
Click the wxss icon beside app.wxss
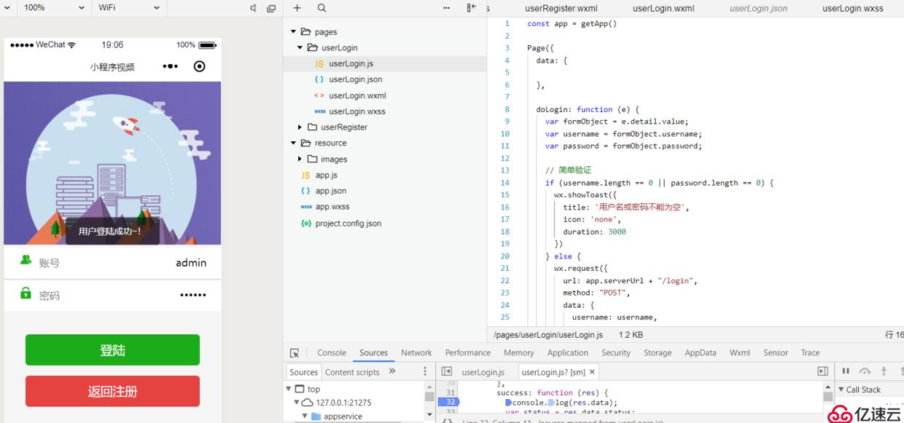tap(306, 207)
